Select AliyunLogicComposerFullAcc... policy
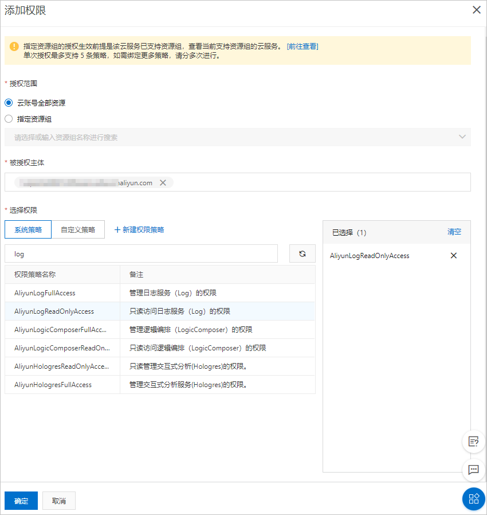 pyautogui.click(x=60, y=330)
